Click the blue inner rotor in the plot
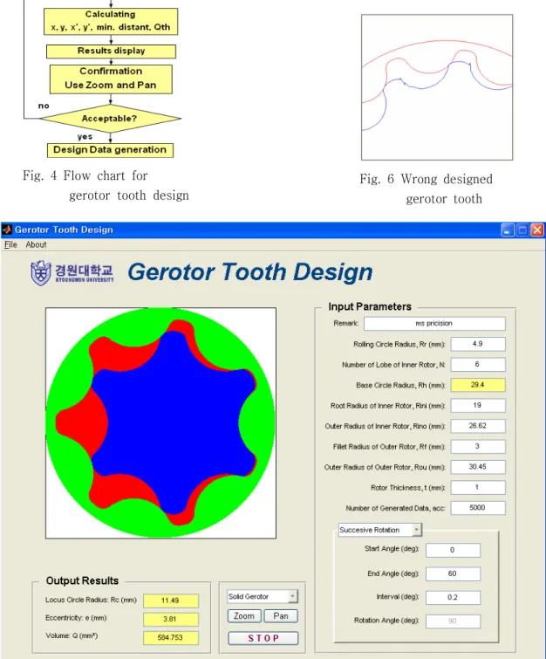The image size is (546, 659). [172, 424]
